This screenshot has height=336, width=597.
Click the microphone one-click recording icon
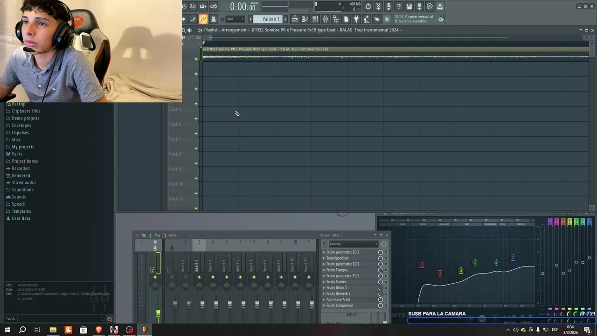(388, 7)
